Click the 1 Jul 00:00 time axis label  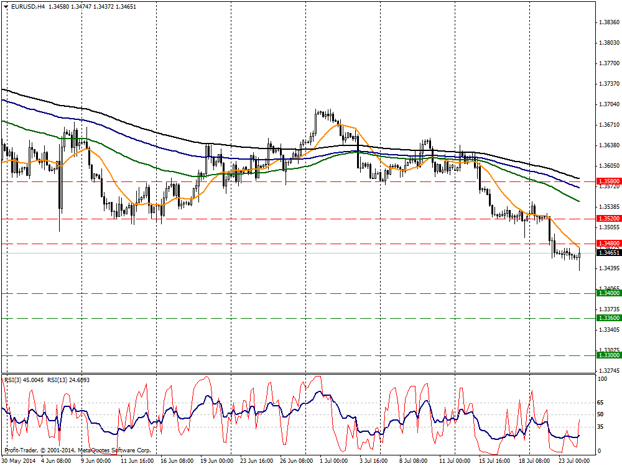[333, 461]
